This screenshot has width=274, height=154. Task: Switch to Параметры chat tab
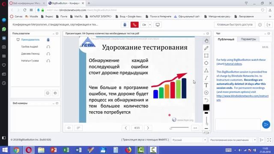[x=248, y=39]
